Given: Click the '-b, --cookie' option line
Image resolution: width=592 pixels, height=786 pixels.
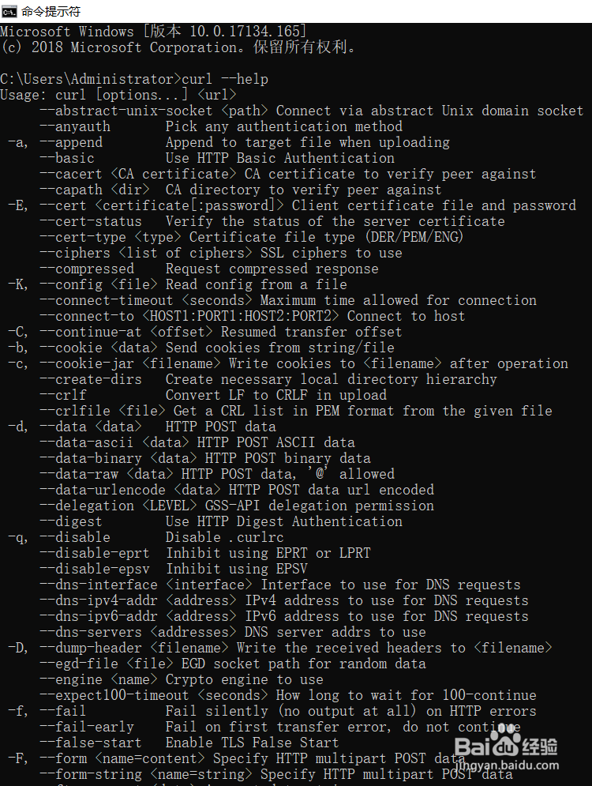Looking at the screenshot, I should click(x=200, y=348).
